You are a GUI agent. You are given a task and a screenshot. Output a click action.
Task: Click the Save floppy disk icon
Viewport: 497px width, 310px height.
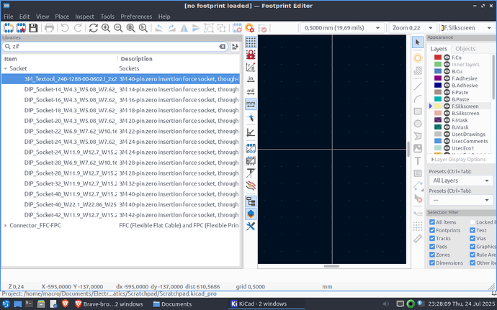(33, 28)
